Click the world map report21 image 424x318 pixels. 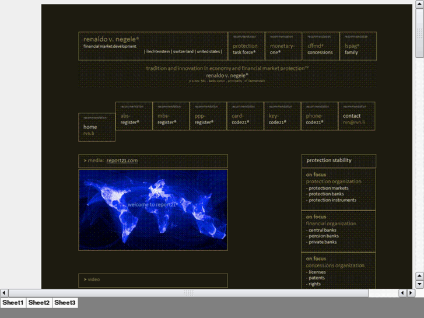153,210
